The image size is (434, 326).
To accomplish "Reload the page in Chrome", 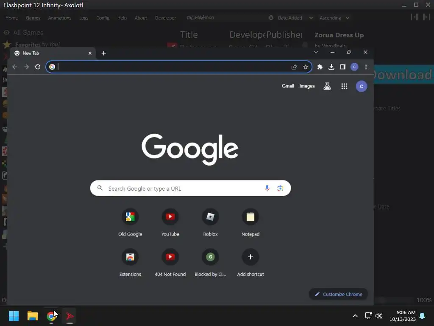I will (38, 67).
